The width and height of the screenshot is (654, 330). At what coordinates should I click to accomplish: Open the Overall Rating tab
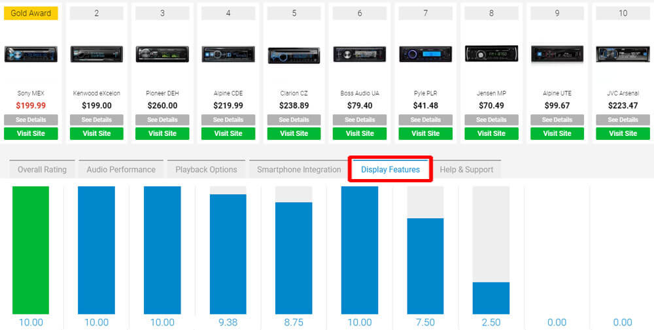42,169
